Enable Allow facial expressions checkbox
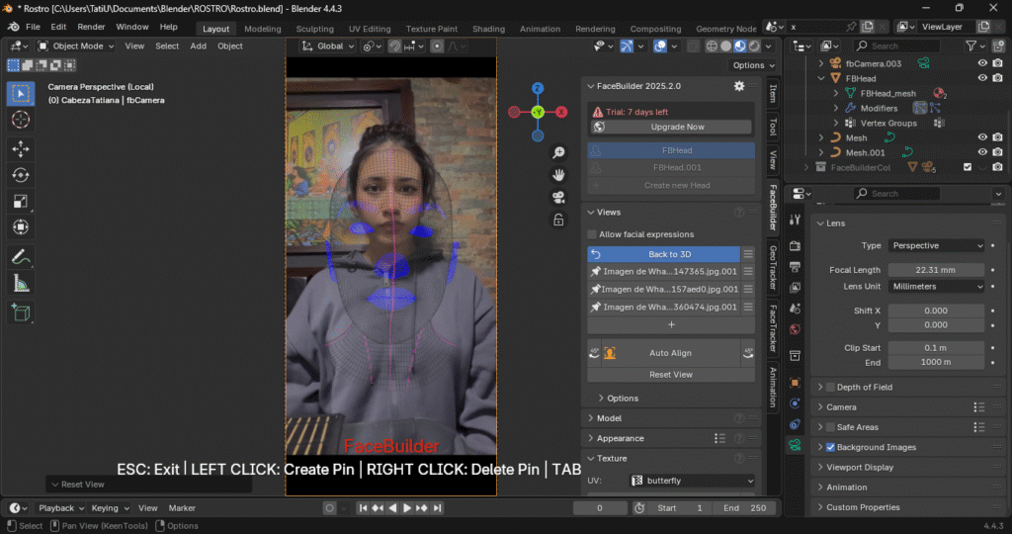This screenshot has height=534, width=1012. click(x=592, y=234)
